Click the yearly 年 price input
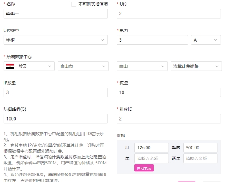This screenshot has height=182, width=225. [151, 158]
